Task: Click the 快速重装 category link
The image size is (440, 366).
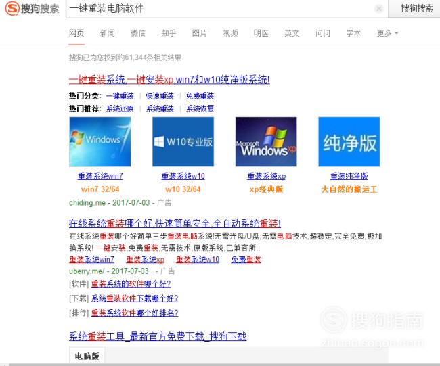Action: 160,96
